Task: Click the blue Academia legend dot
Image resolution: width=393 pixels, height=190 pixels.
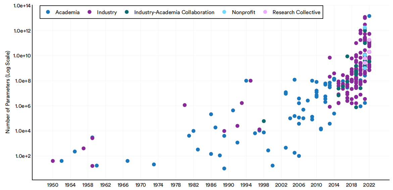Action: tap(48, 12)
